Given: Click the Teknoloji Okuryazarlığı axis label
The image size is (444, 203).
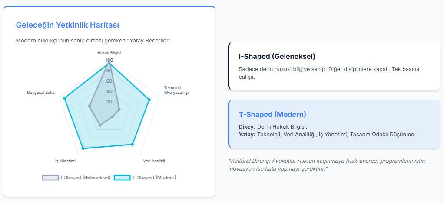Looking at the screenshot, I should pyautogui.click(x=176, y=90).
